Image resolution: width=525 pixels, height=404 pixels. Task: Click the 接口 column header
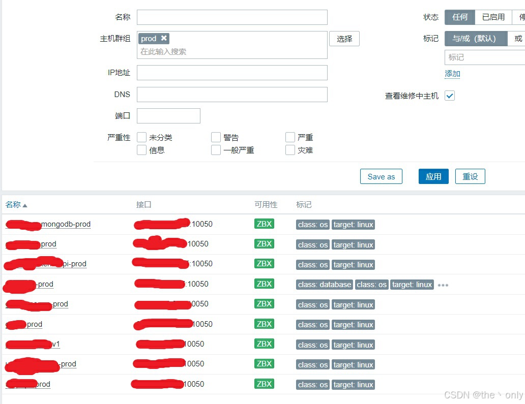click(143, 205)
